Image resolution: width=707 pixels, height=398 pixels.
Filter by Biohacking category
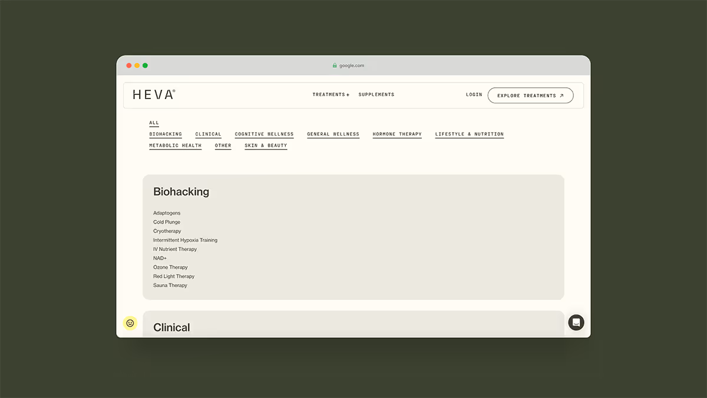coord(166,134)
